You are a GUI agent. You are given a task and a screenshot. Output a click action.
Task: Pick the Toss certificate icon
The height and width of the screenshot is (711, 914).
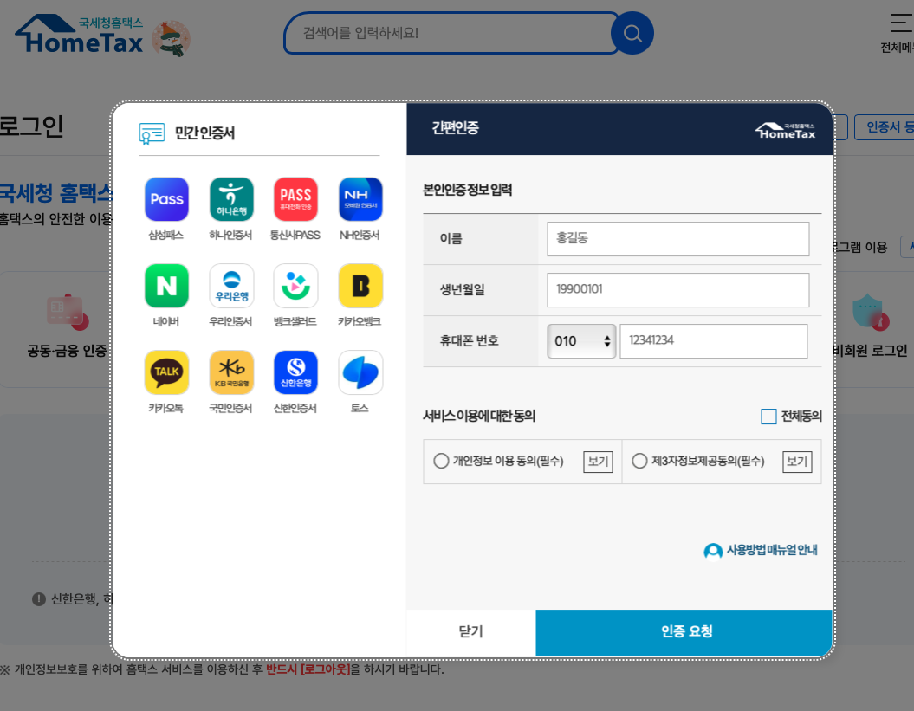tap(360, 372)
